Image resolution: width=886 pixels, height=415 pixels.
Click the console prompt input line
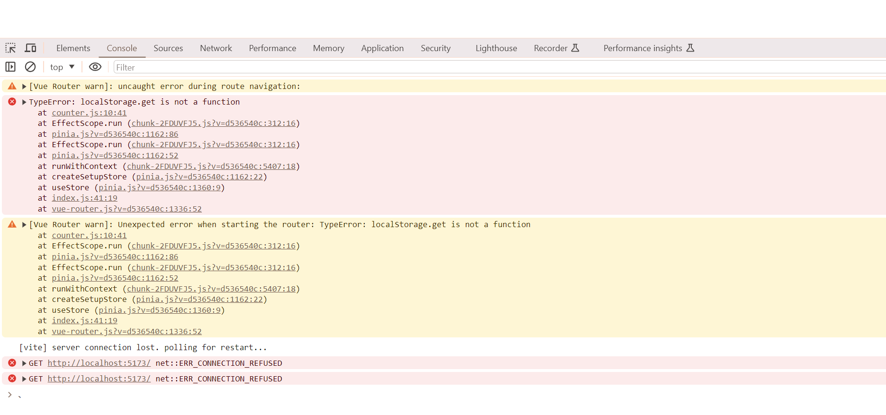450,395
